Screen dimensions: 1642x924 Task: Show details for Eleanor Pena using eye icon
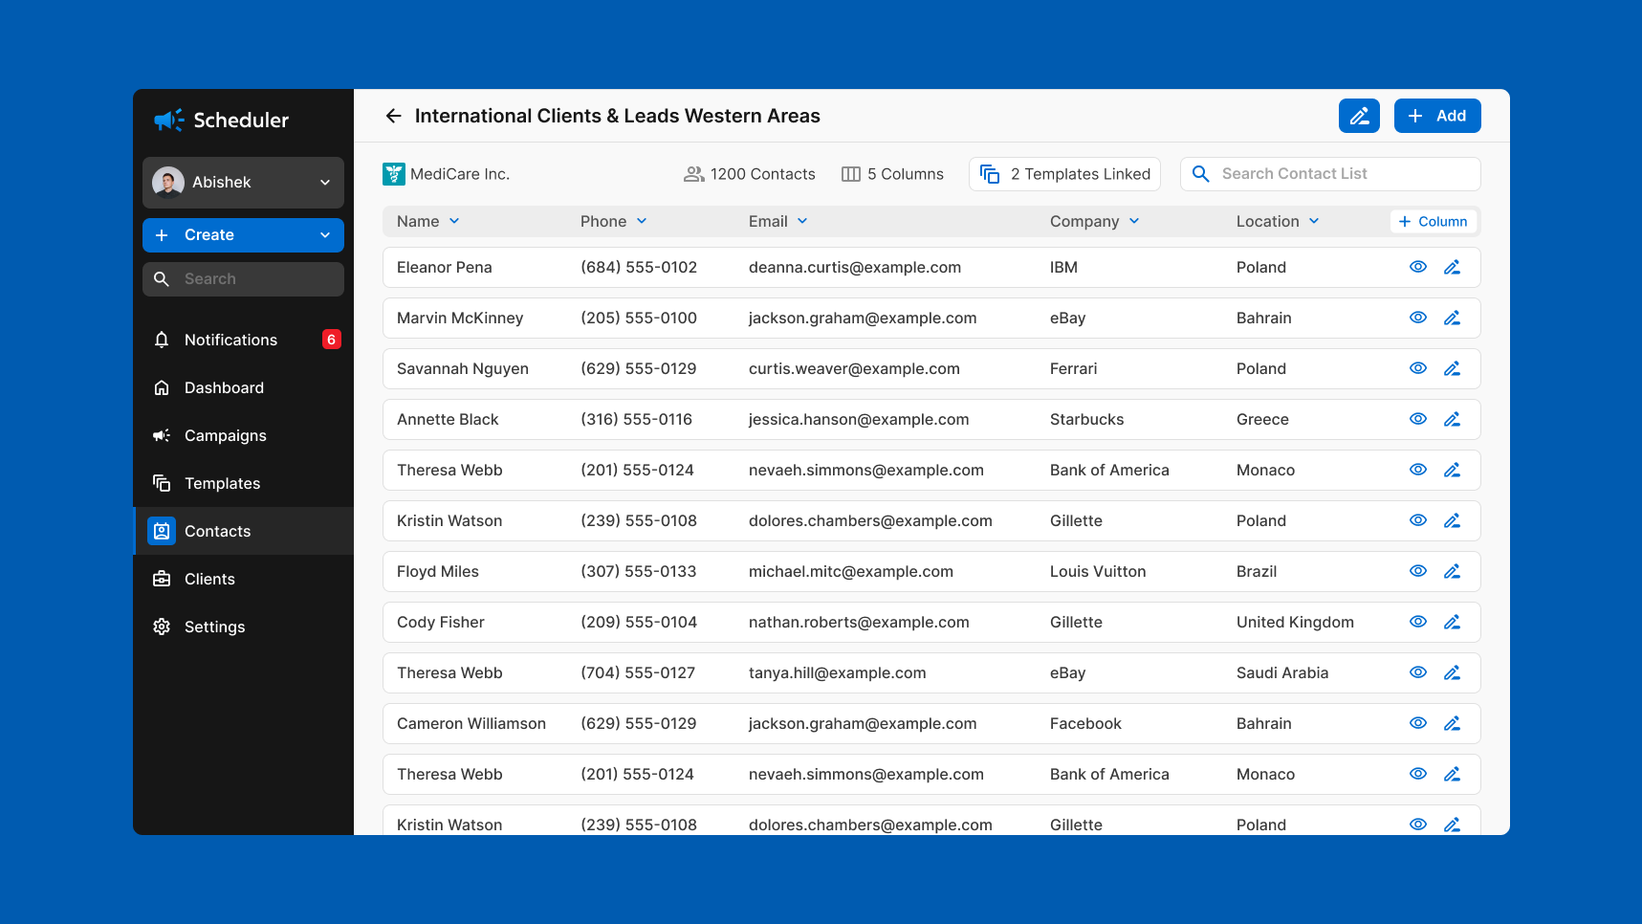1418,267
